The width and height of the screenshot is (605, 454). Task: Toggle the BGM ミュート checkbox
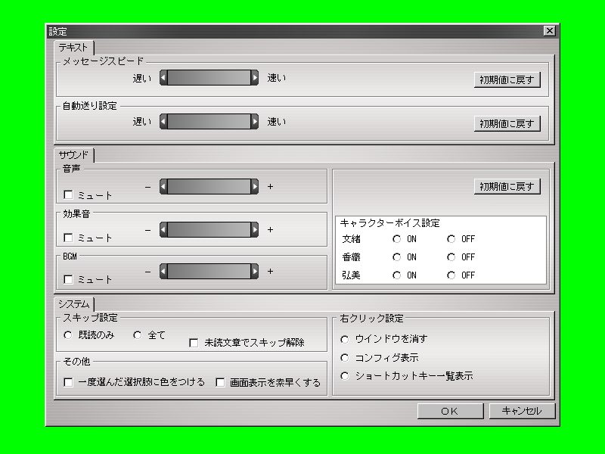point(69,280)
